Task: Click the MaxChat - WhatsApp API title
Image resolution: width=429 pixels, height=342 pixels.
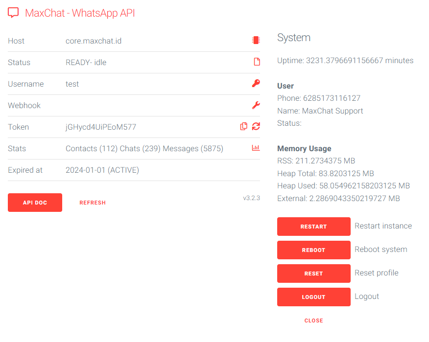Action: (80, 13)
